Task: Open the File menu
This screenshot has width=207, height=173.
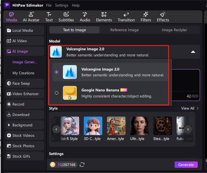Action: coord(49,5)
